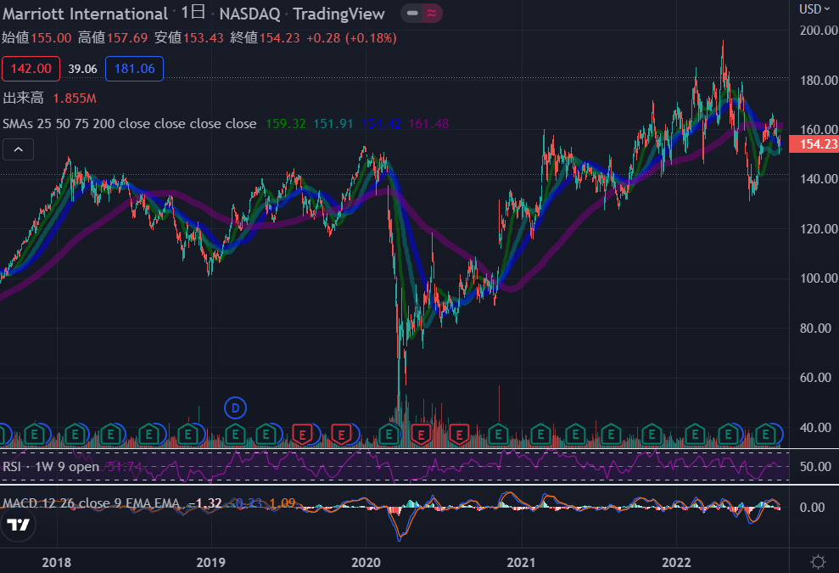This screenshot has height=573, width=839.
Task: Click the TradingView text in the title
Action: (338, 14)
